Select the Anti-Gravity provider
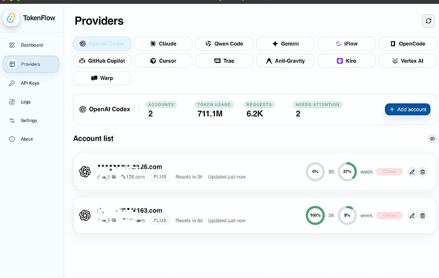Viewport: 439px width, 278px height. [x=285, y=60]
